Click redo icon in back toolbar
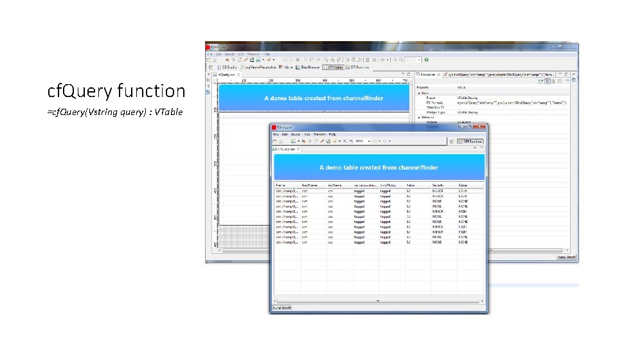The width and height of the screenshot is (617, 347). click(x=291, y=60)
